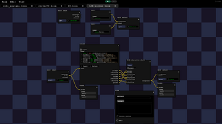
Task: Open method dropdown on web node joining two text nodes
Action: point(122,27)
